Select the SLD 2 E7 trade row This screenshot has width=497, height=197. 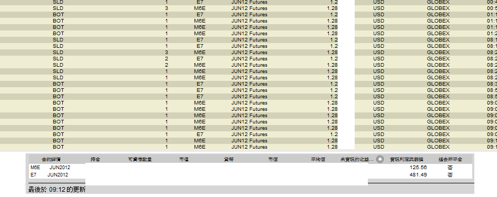click(x=249, y=59)
